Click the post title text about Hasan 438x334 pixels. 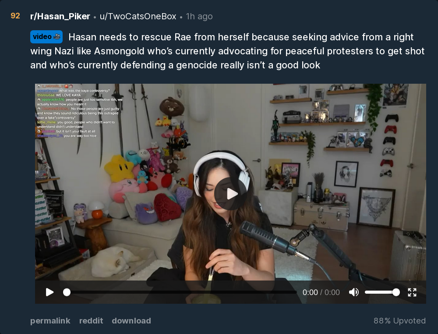tap(227, 51)
